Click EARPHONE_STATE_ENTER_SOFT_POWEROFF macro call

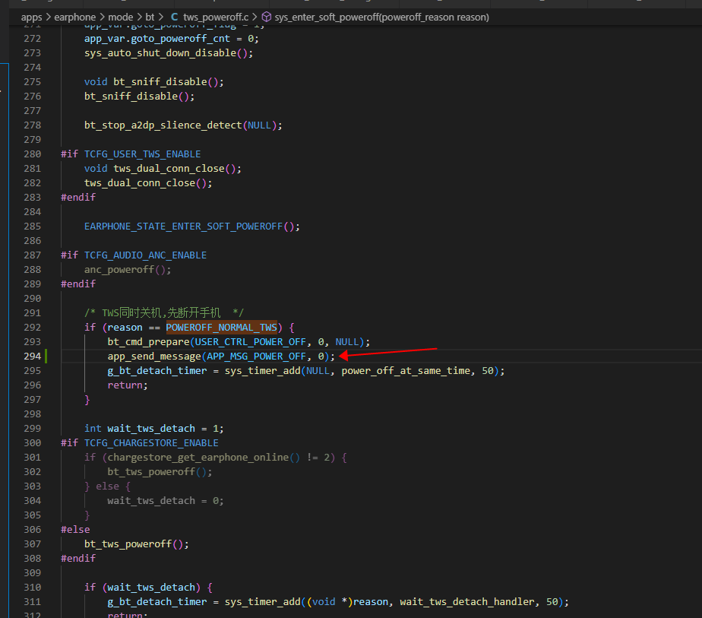[x=184, y=227]
